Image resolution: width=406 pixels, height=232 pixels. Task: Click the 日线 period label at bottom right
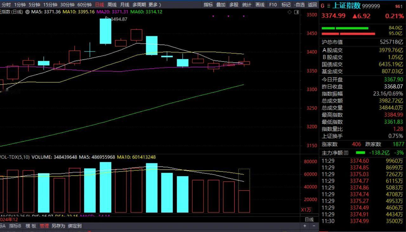coord(309,219)
